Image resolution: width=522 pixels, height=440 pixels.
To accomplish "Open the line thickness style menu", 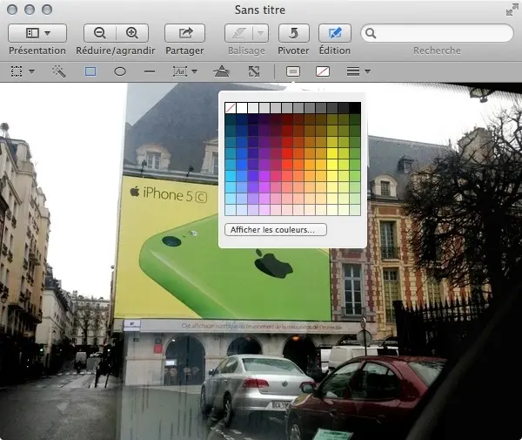I will [358, 71].
